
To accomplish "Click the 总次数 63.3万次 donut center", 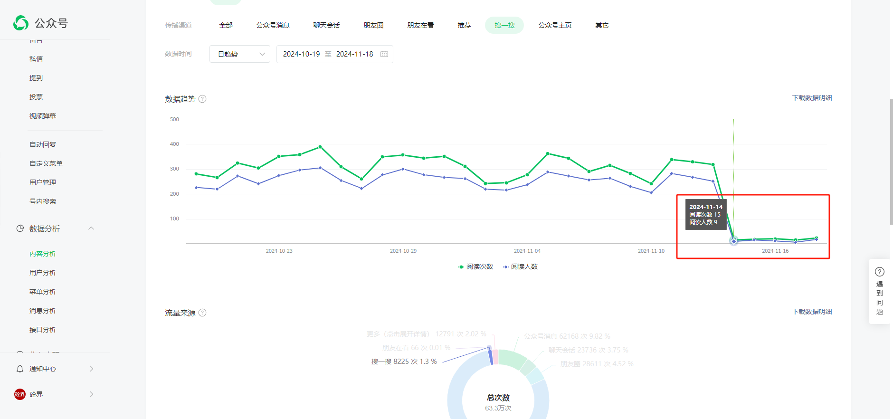I will click(x=498, y=402).
